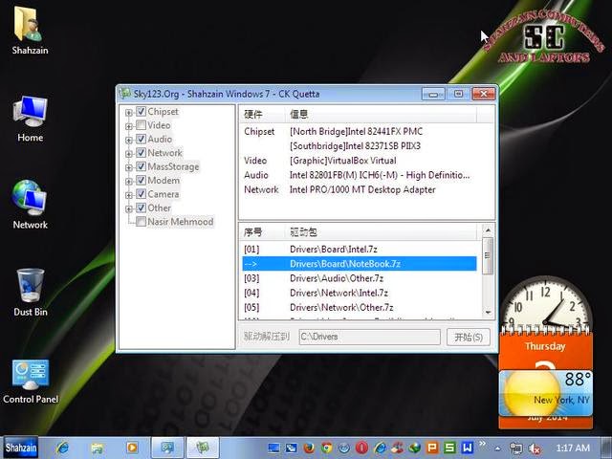Image resolution: width=612 pixels, height=459 pixels.
Task: Expand the MassStorage tree node
Action: point(129,168)
